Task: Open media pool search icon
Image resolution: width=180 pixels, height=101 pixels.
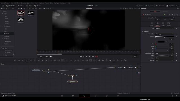Action: (x=28, y=8)
